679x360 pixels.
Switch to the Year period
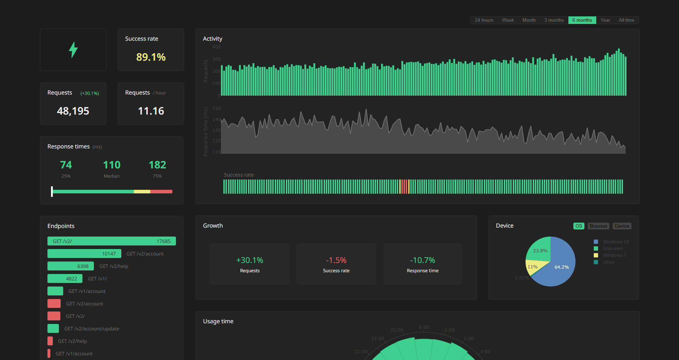(605, 20)
